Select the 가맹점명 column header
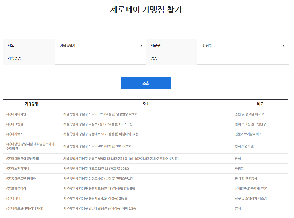Image resolution: width=294 pixels, height=218 pixels. click(31, 104)
